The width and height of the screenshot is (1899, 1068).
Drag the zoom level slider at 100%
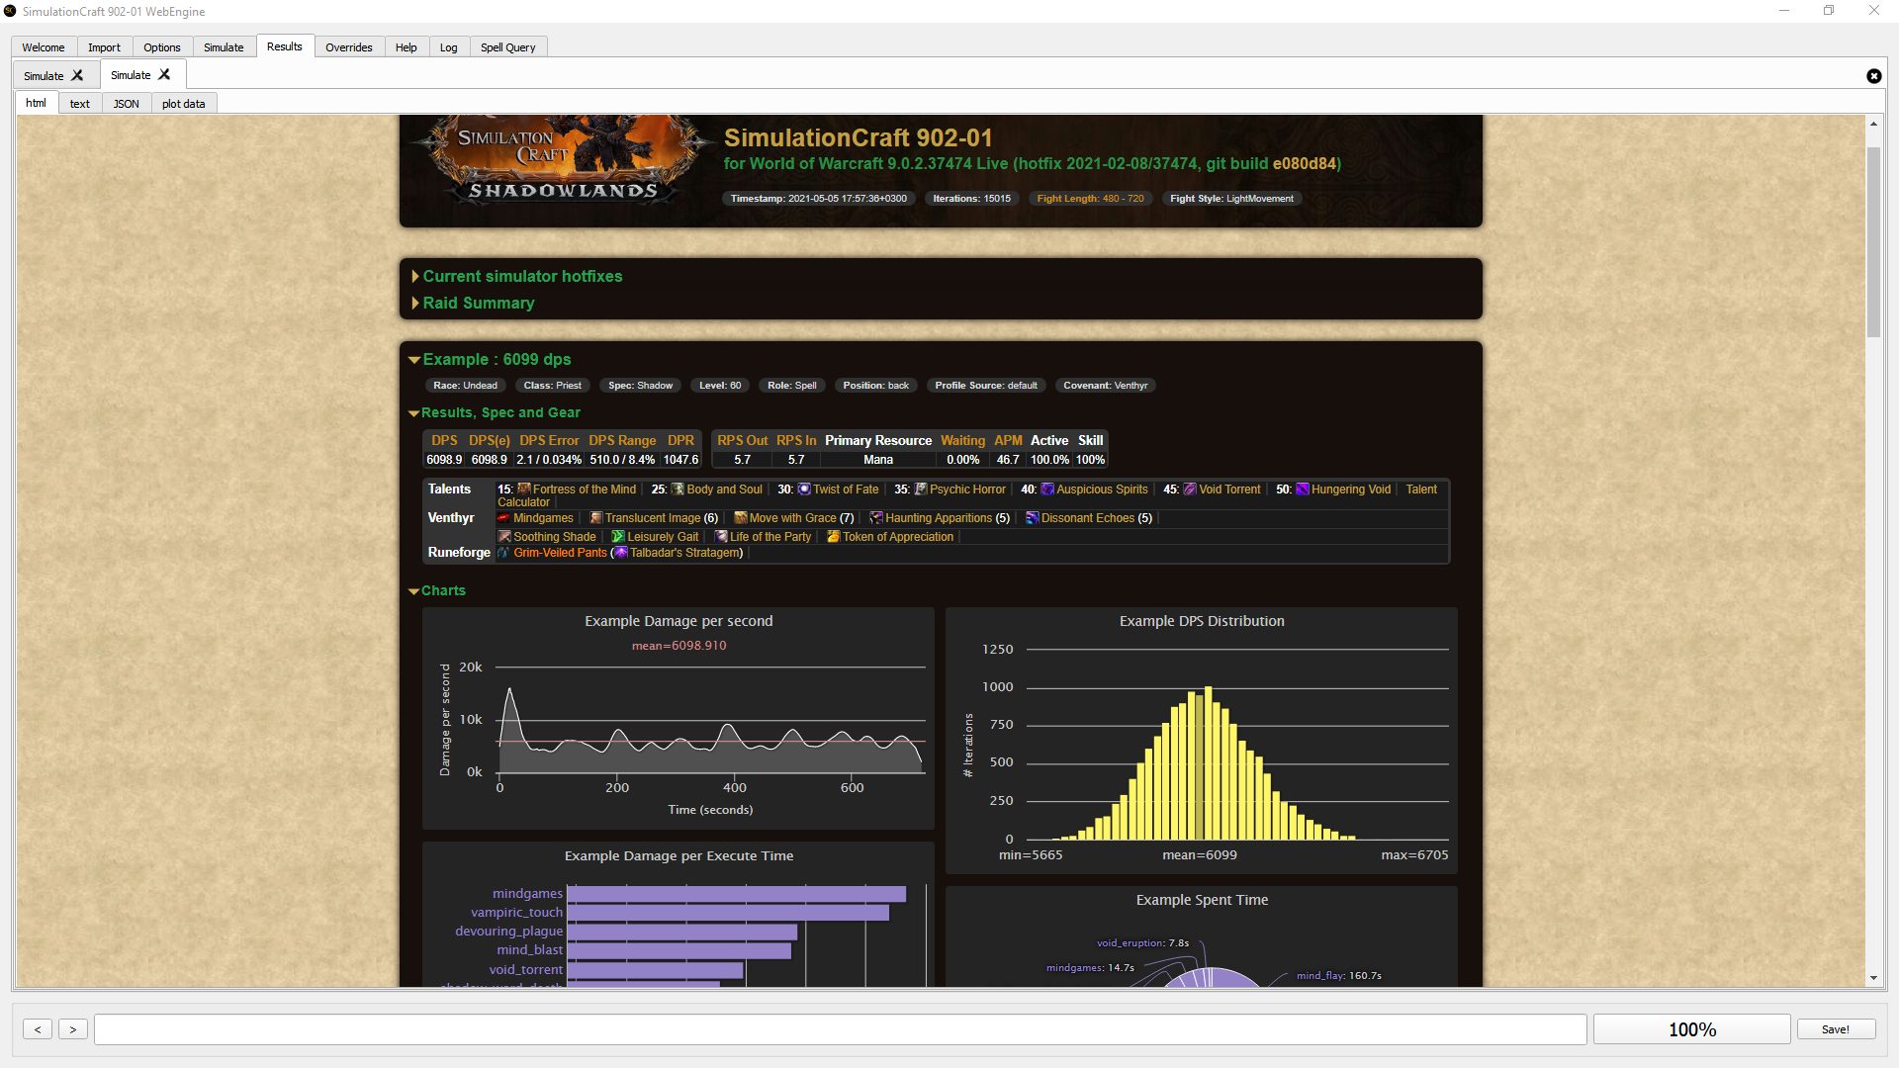(x=1691, y=1028)
